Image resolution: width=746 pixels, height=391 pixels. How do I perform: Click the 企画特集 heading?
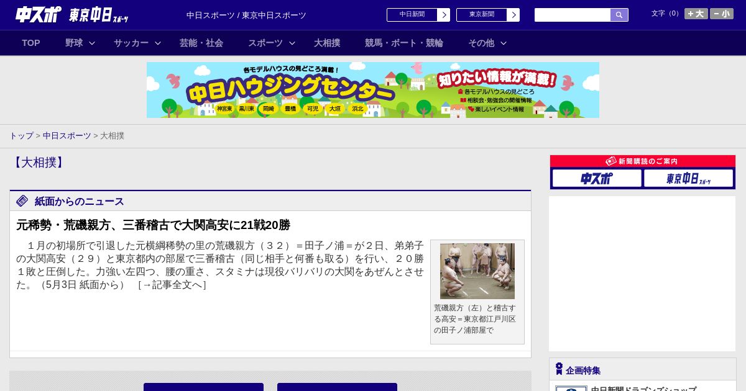tap(583, 371)
